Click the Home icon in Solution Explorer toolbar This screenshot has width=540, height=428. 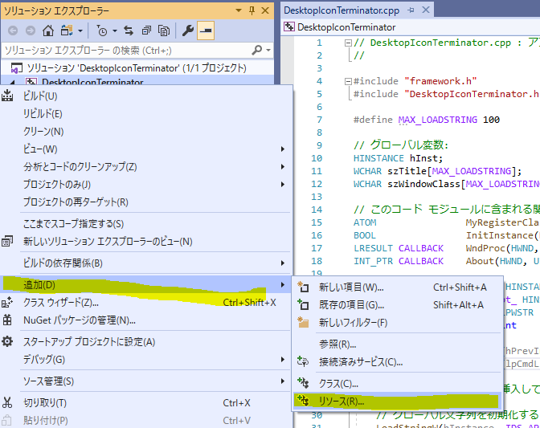[x=48, y=31]
